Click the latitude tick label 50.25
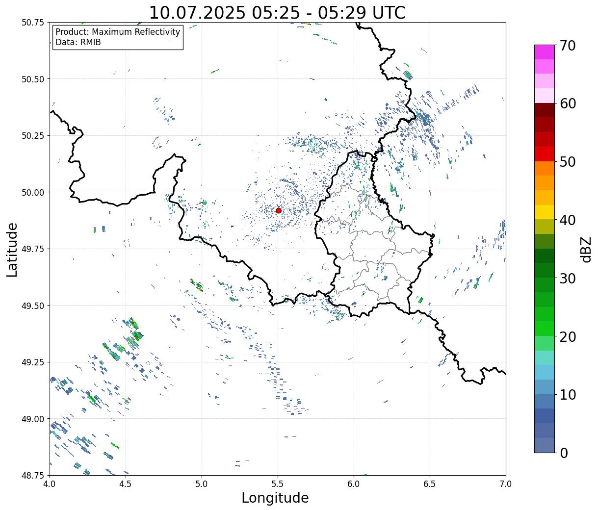This screenshot has height=510, width=598. pyautogui.click(x=33, y=136)
